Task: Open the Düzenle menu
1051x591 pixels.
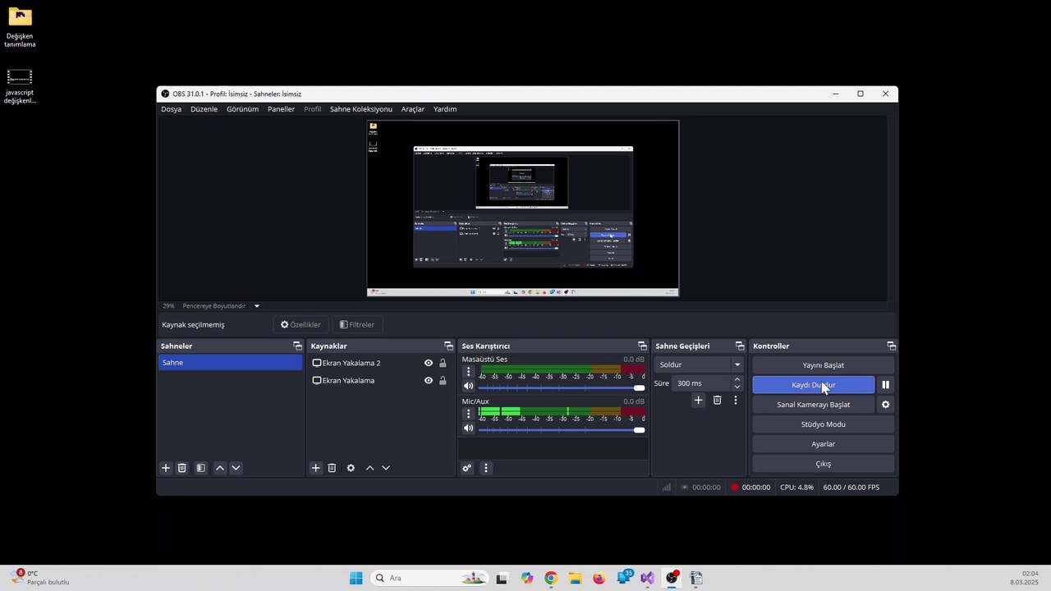Action: point(204,109)
